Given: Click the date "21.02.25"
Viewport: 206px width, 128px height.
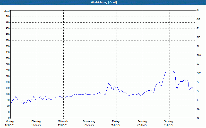Looking at the screenshot, I should click(x=115, y=125).
